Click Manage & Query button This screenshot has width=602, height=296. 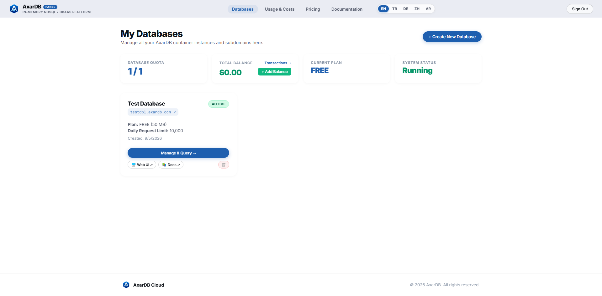pos(178,153)
